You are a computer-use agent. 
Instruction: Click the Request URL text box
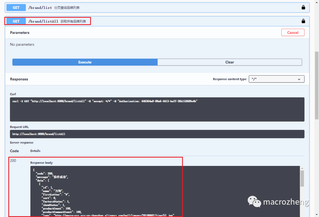157,134
